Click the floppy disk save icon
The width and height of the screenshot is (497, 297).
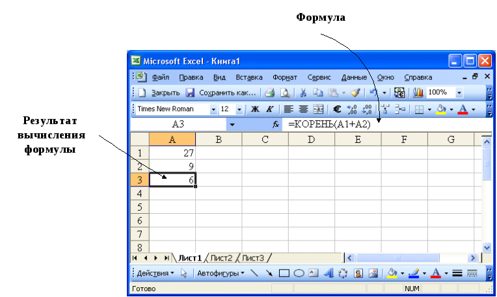(x=190, y=93)
